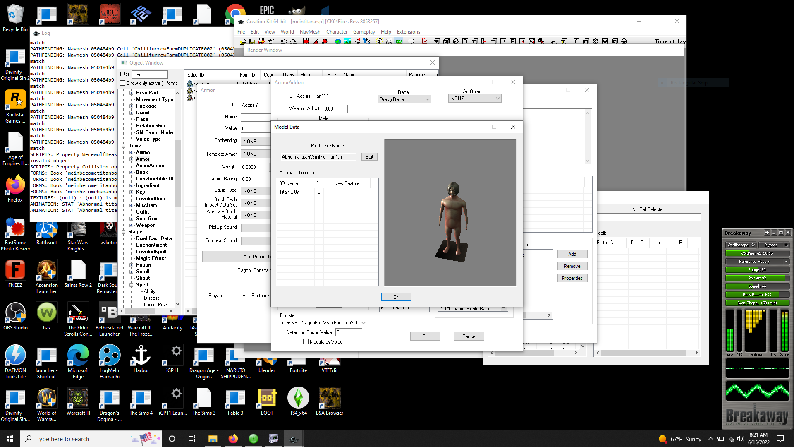Click the Undo arrow in Creation Kit toolbar

284,41
